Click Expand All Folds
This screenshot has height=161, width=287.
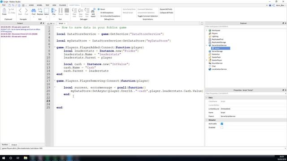point(166,9)
